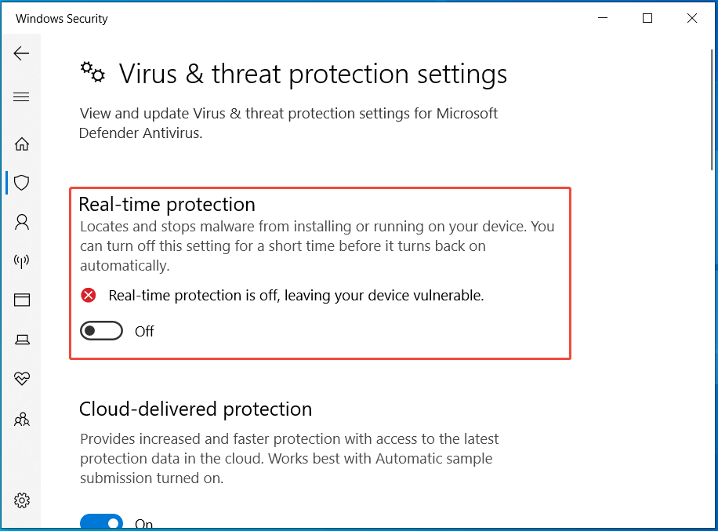Maximize the Windows Security window

647,19
